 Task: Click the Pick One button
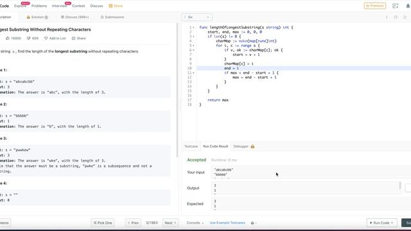(x=103, y=223)
